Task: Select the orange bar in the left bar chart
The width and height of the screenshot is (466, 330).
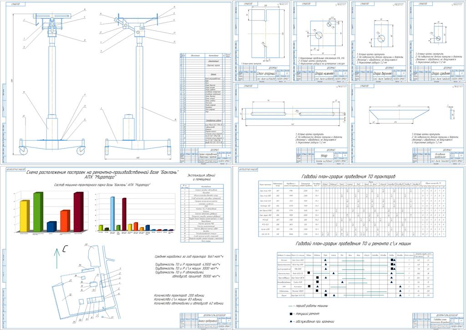Action: [65, 221]
